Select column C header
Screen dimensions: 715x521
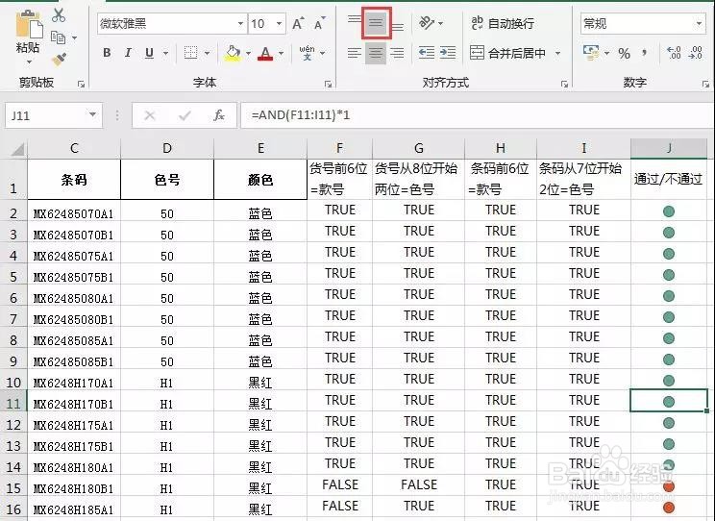(74, 148)
